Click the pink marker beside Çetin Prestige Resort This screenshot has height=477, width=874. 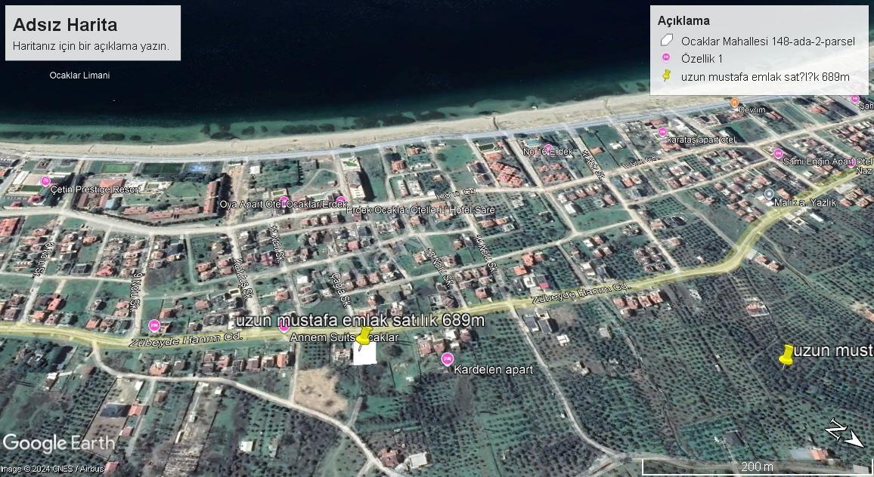(45, 181)
